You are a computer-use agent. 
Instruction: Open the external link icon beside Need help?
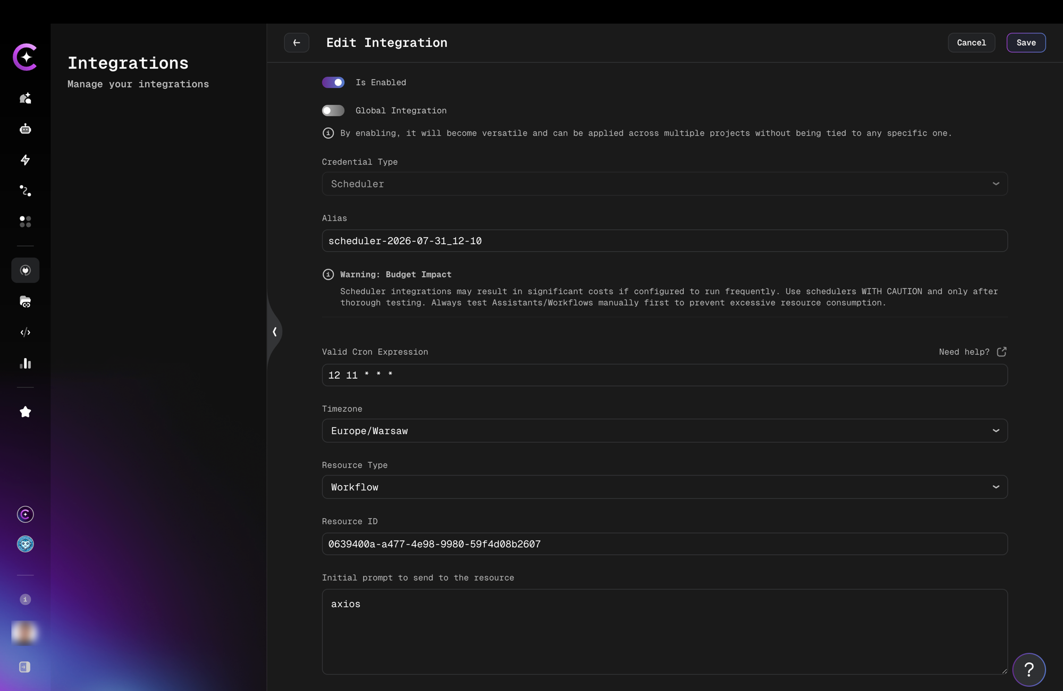click(1001, 352)
